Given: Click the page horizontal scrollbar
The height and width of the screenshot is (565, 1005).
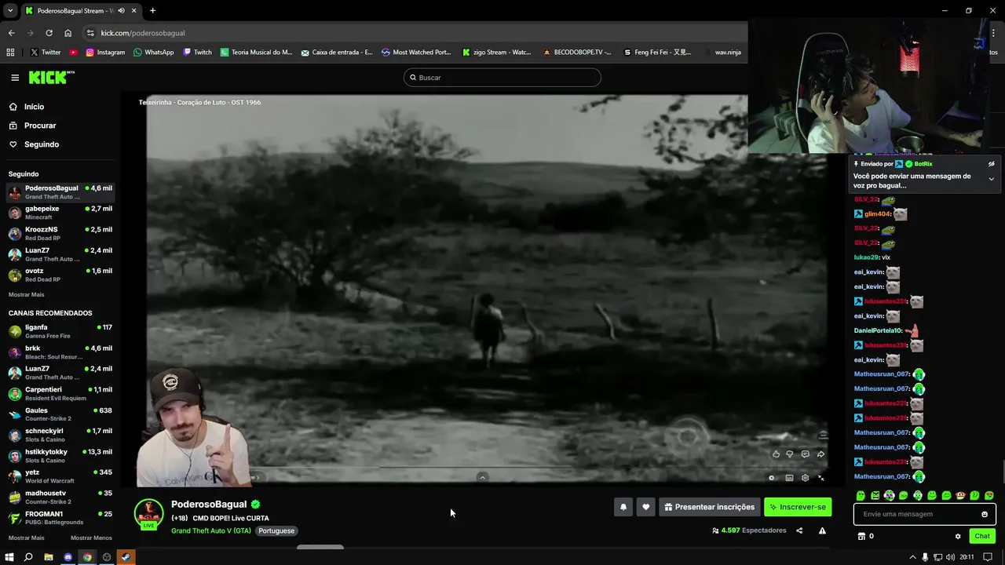Looking at the screenshot, I should coord(320,547).
